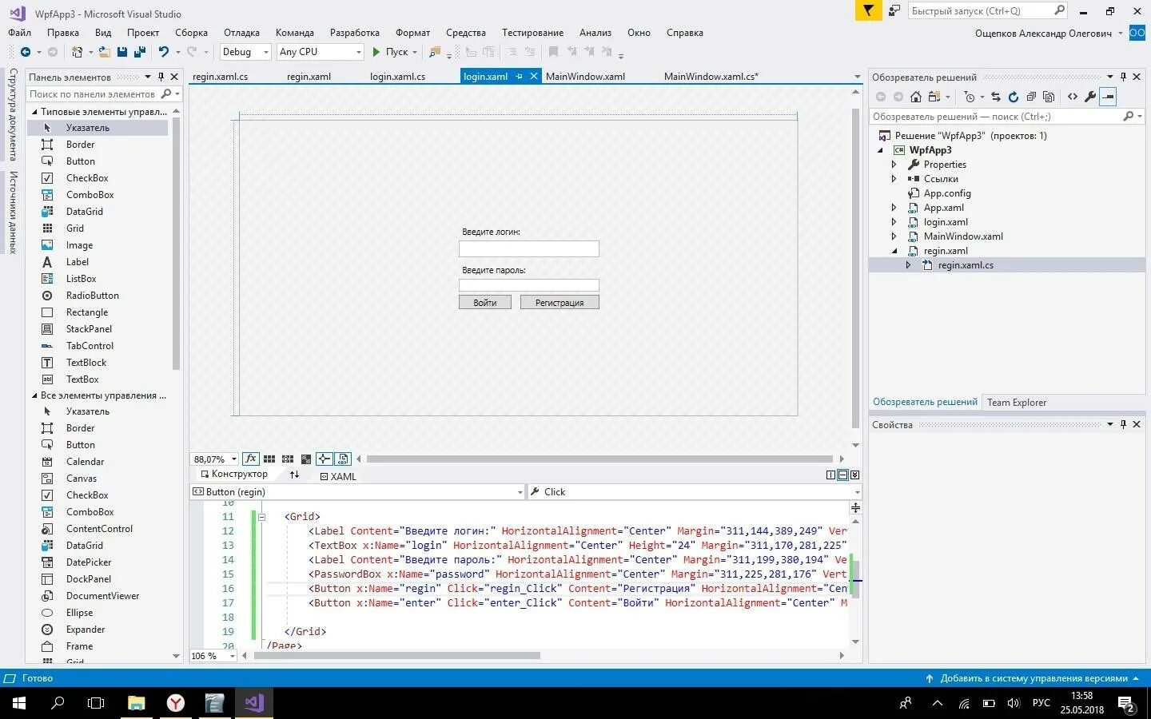Click the designer horizontal scrollbar
Screen dimensions: 1151x719
pyautogui.click(x=599, y=459)
